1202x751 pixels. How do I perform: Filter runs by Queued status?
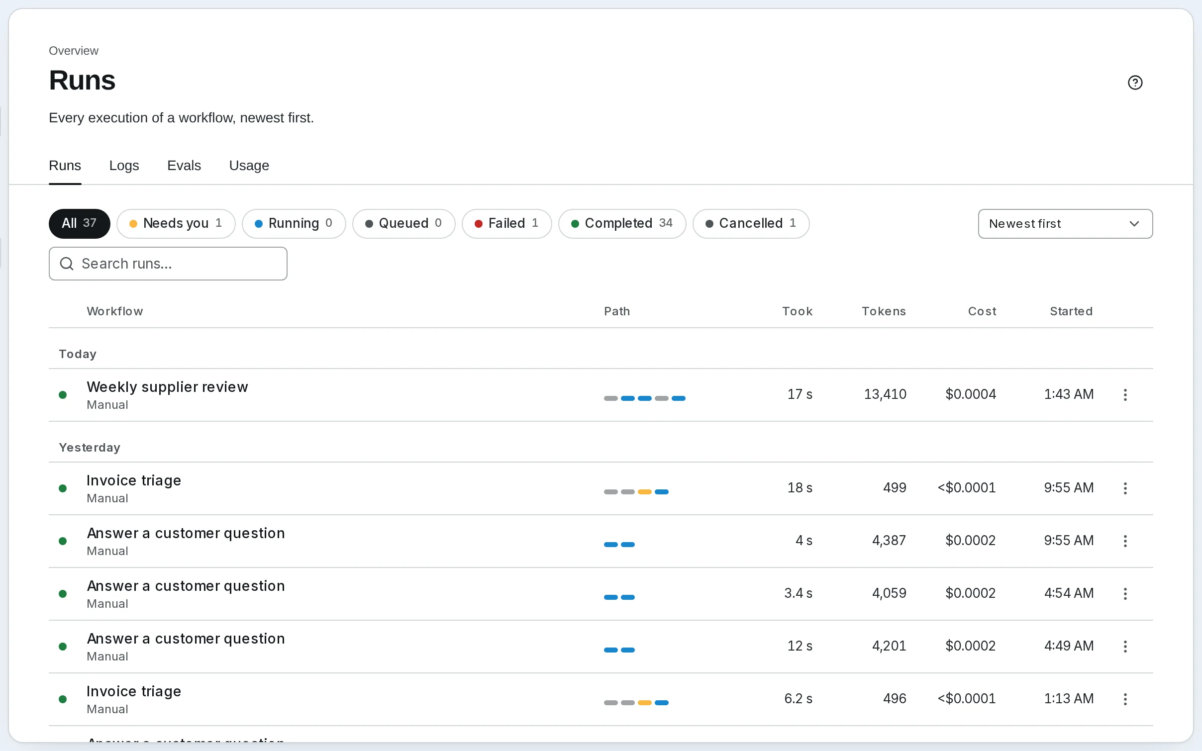[404, 223]
